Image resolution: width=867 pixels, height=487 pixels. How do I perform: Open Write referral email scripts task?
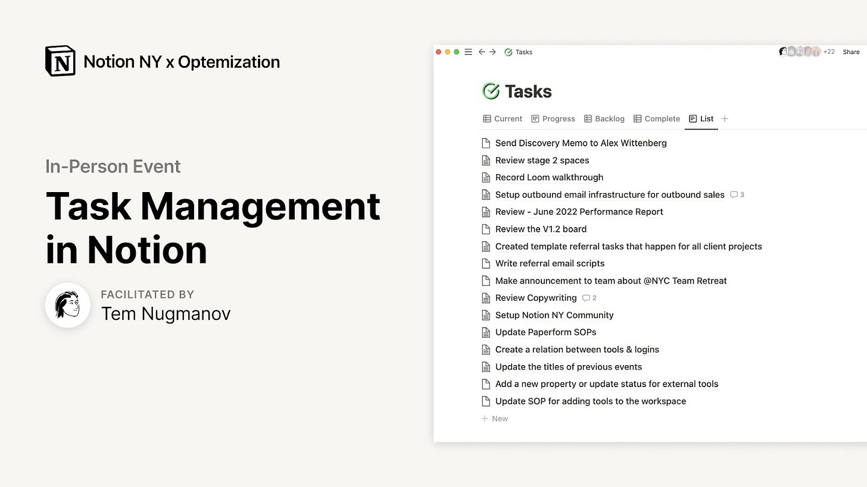(x=550, y=263)
